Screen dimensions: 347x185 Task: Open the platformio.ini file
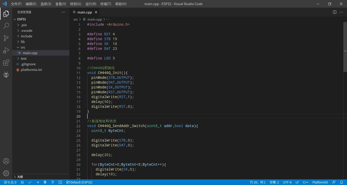point(41,70)
